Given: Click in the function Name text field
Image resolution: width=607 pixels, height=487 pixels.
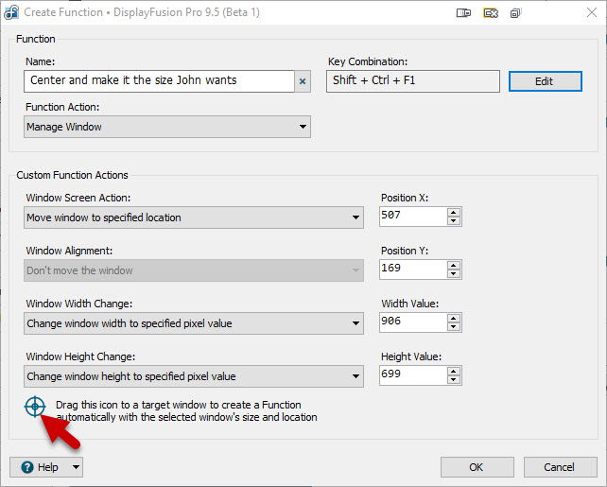Looking at the screenshot, I should [159, 81].
